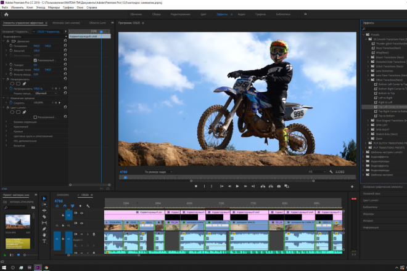Image resolution: width=407 pixels, height=271 pixels.
Task: Select the Track Select Forward tool
Action: 44,204
